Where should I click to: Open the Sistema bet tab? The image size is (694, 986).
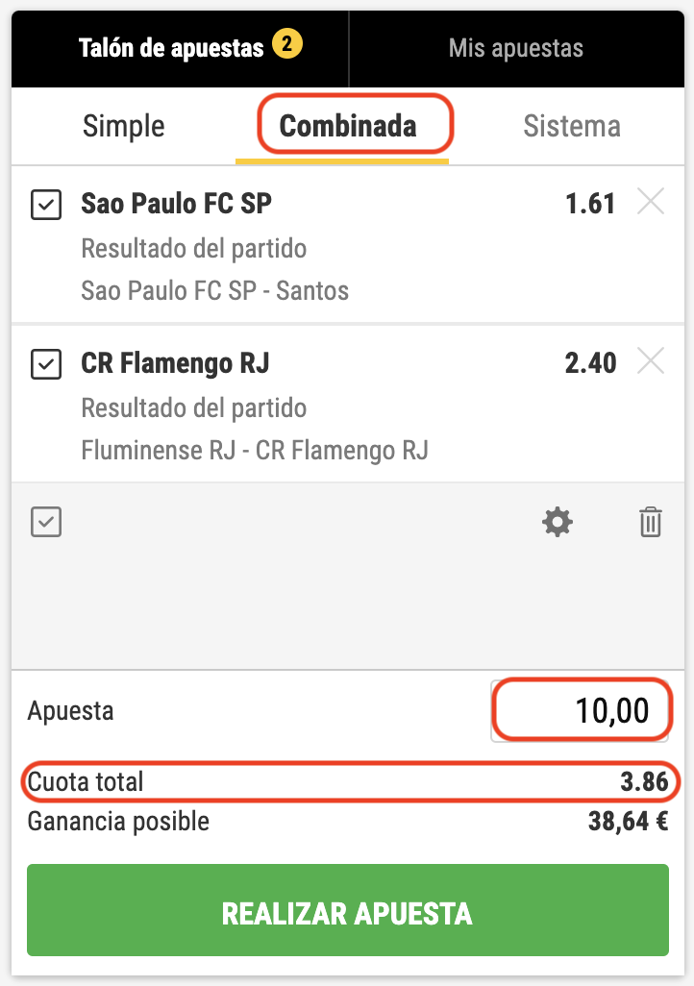coord(572,126)
